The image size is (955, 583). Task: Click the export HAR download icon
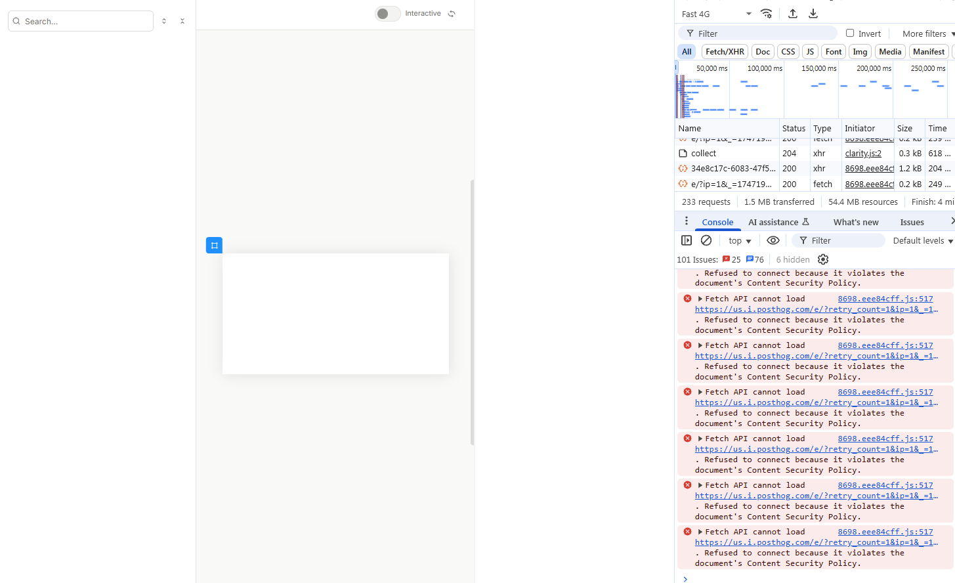813,14
